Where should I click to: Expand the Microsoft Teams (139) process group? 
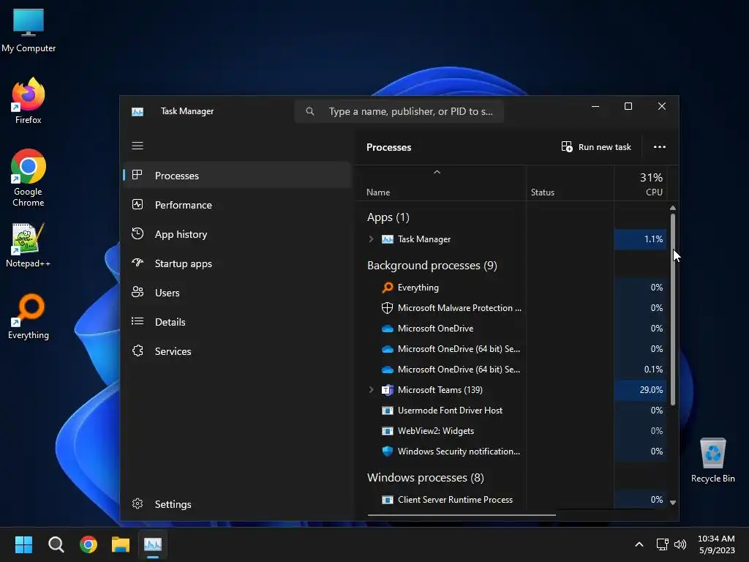tap(371, 389)
